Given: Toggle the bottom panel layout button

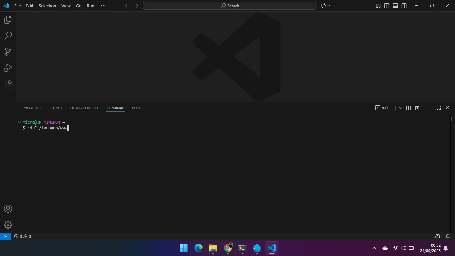Looking at the screenshot, I should (x=395, y=6).
